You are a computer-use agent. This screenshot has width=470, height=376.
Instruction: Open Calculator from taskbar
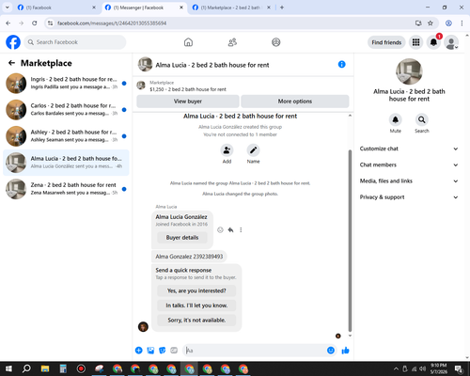[x=63, y=368]
